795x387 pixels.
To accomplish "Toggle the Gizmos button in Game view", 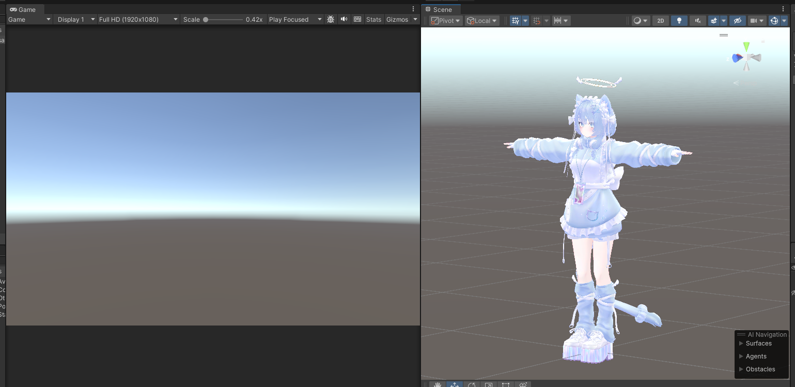I will click(397, 20).
